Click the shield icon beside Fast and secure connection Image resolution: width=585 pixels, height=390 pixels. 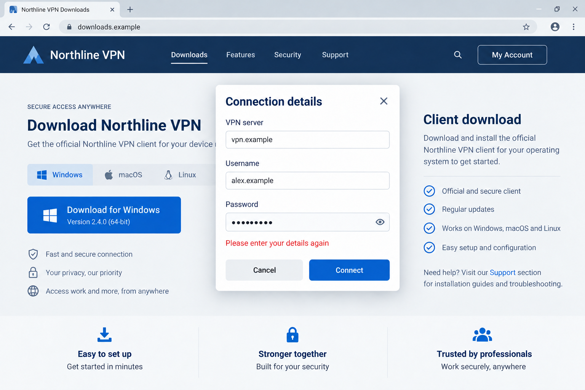tap(33, 254)
